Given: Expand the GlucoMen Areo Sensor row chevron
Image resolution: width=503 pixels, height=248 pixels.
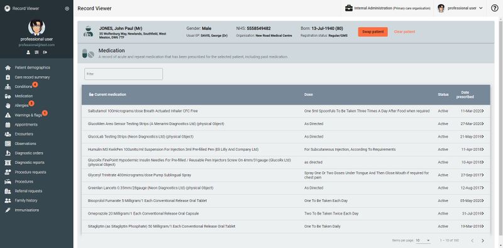Looking at the screenshot, I should coord(483,124).
